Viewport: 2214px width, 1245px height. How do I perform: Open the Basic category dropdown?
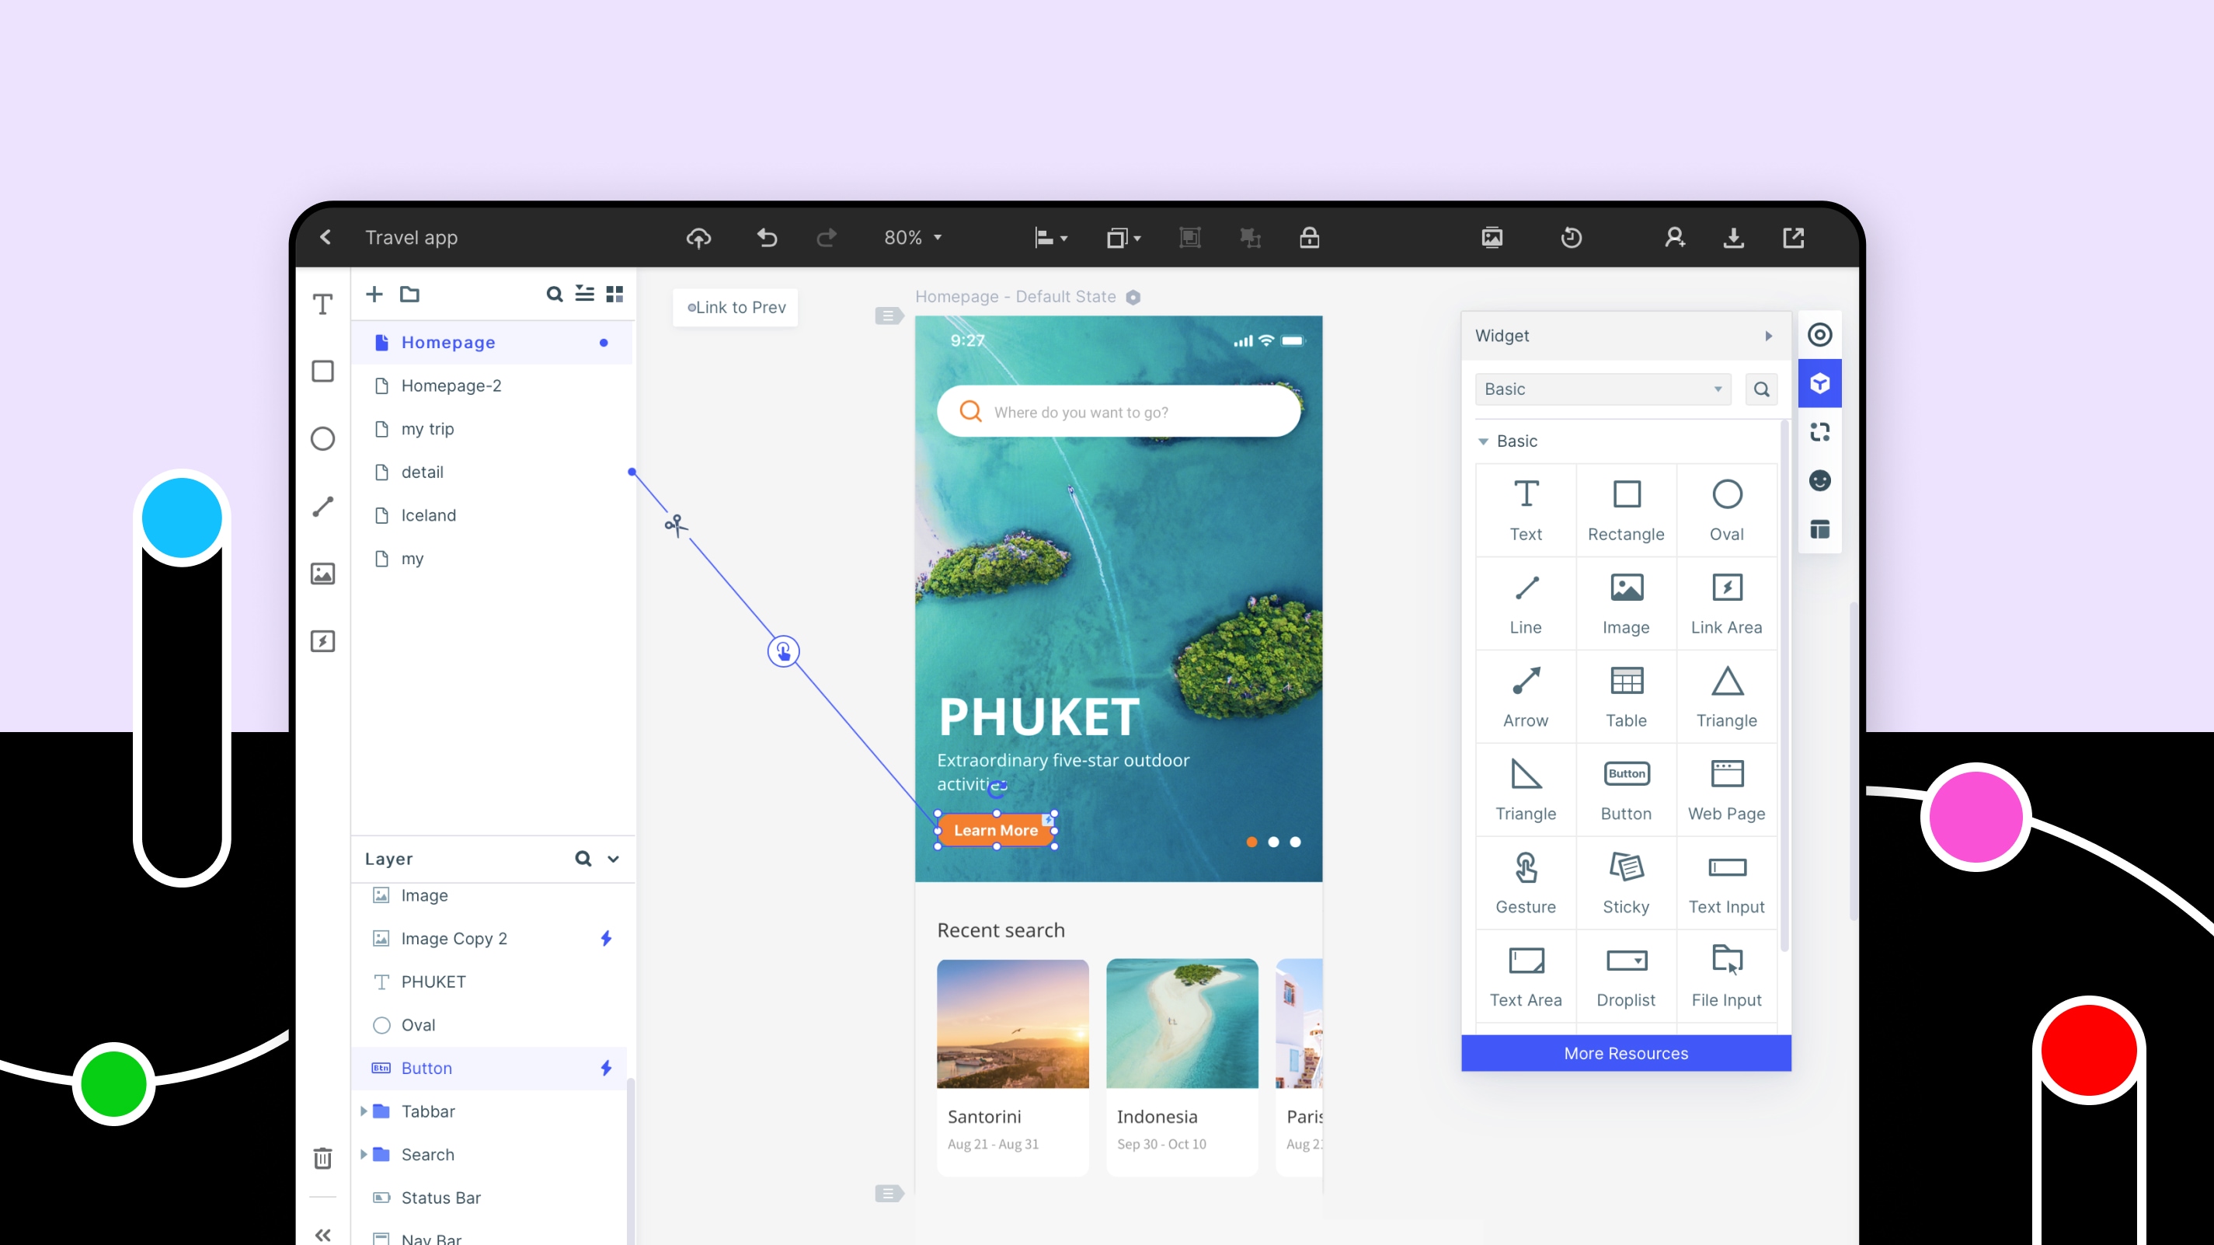1602,389
